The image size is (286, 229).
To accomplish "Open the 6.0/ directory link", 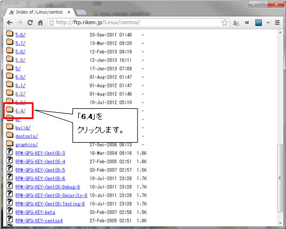I will (20, 77).
